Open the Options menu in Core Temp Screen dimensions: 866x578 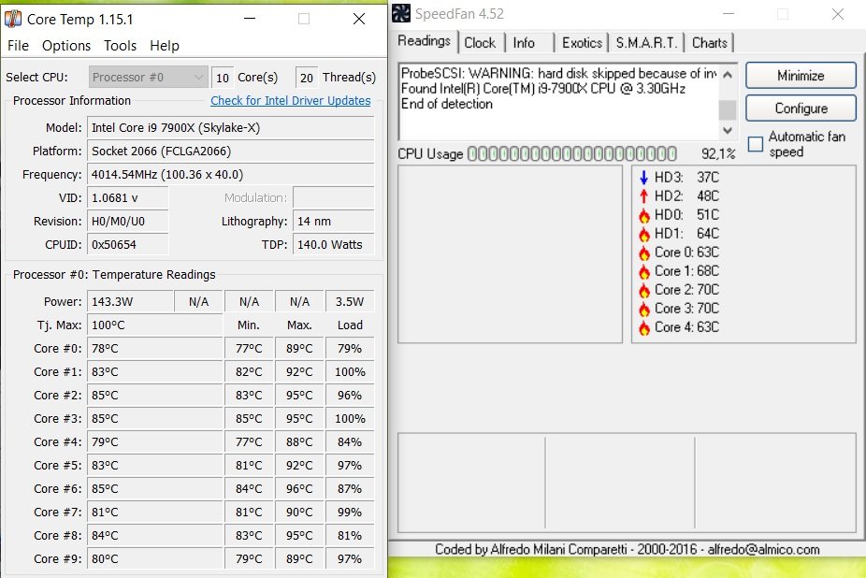pyautogui.click(x=66, y=46)
